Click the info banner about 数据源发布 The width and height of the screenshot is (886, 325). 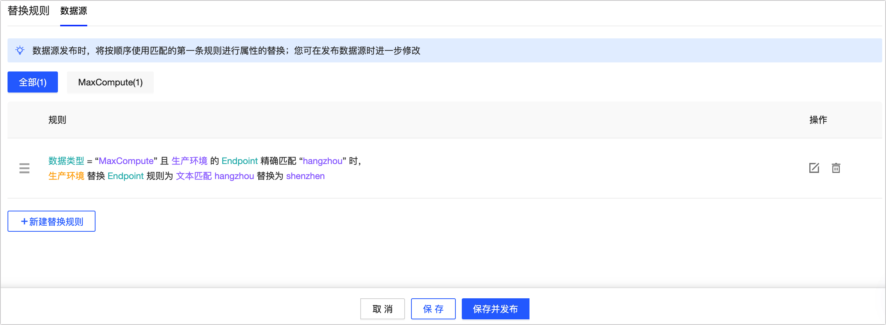click(445, 50)
